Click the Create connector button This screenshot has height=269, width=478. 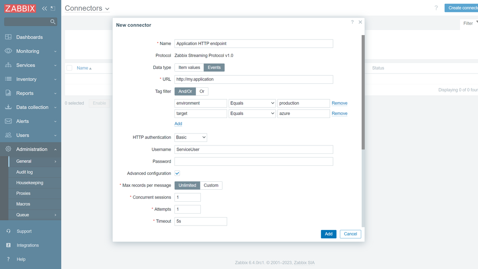coord(462,8)
